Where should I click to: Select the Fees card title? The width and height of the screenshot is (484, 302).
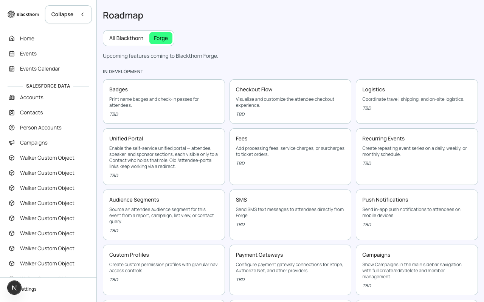click(242, 139)
